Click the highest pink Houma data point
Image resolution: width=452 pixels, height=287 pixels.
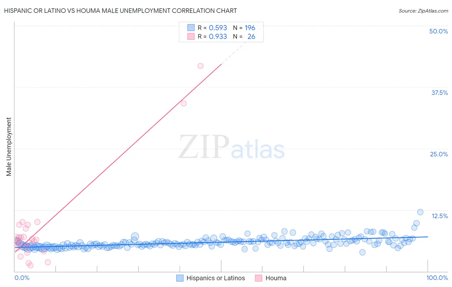pos(201,66)
